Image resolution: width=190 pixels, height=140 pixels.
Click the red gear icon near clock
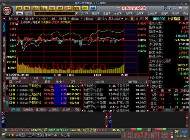(172, 137)
